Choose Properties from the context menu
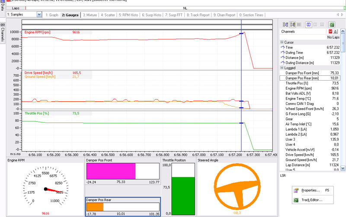Viewport: 346px width, 217px height. (311, 190)
